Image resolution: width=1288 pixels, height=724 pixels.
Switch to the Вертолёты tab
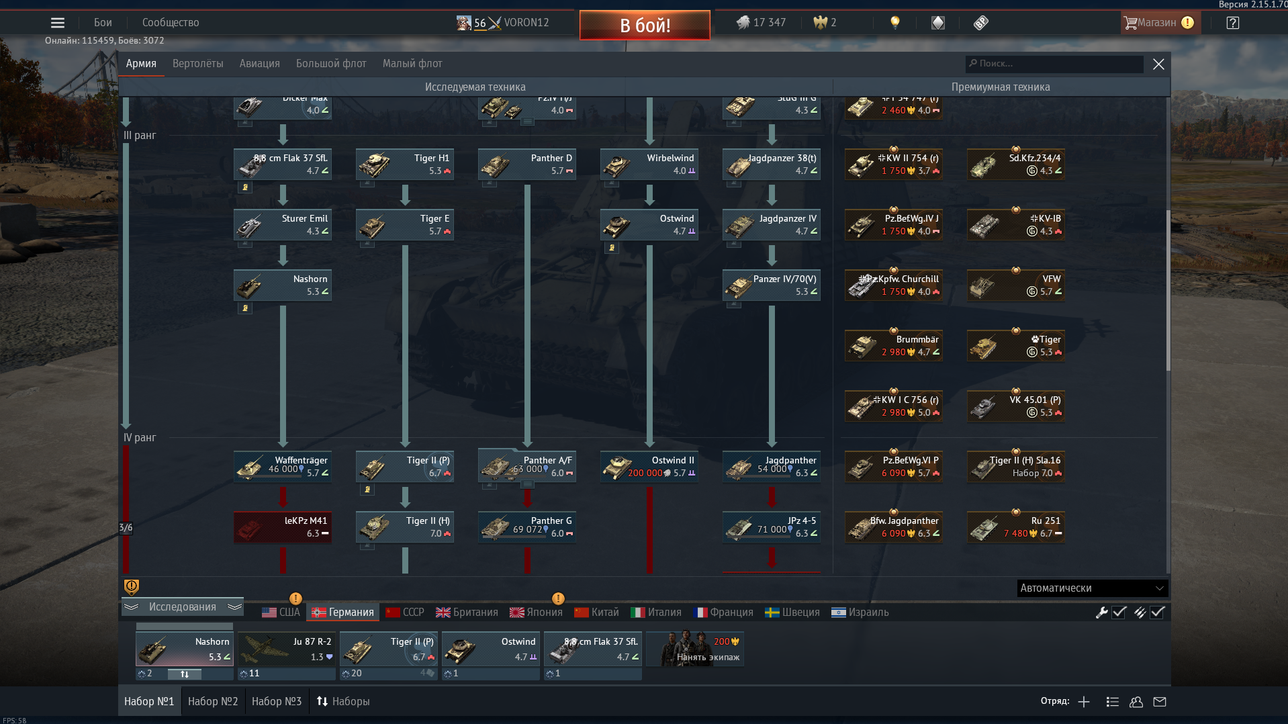click(x=197, y=64)
